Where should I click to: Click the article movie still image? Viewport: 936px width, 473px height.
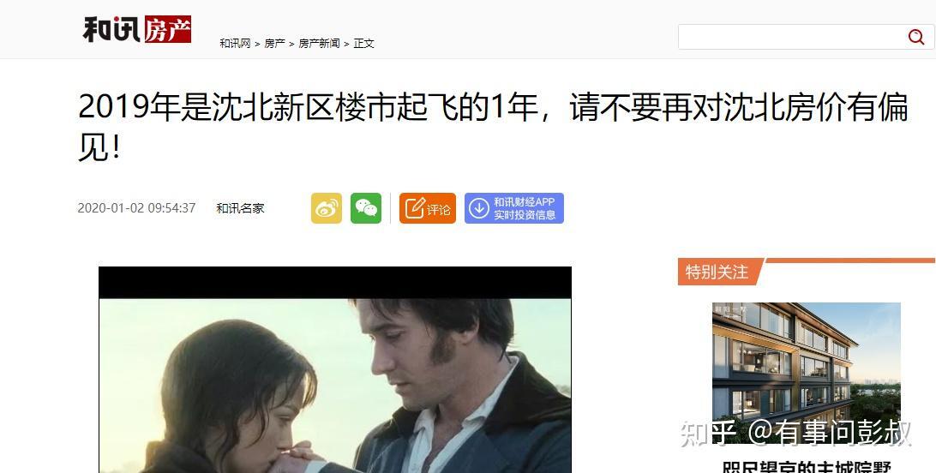click(x=335, y=370)
